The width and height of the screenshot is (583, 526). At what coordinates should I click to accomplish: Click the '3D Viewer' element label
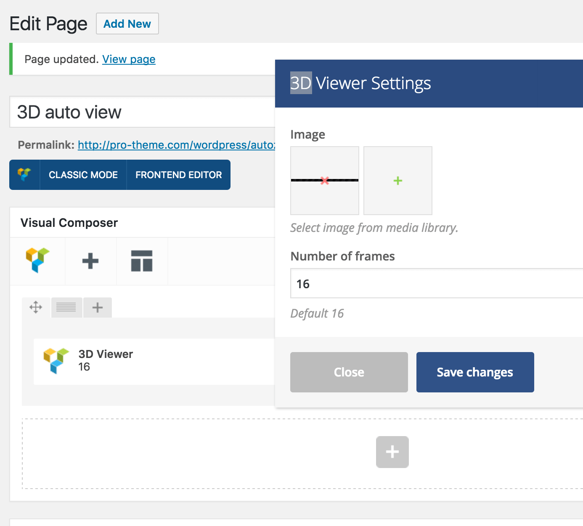click(106, 354)
